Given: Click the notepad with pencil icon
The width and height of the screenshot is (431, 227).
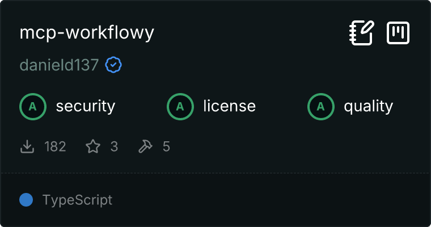Looking at the screenshot, I should click(x=361, y=33).
